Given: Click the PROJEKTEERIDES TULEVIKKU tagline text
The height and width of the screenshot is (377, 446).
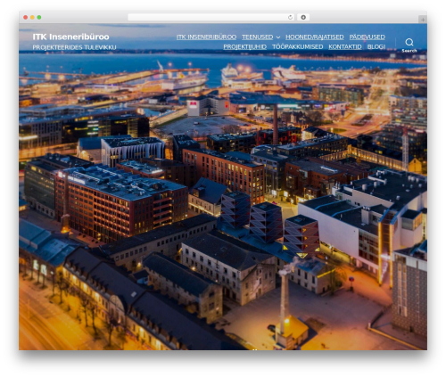Looking at the screenshot, I should point(74,47).
